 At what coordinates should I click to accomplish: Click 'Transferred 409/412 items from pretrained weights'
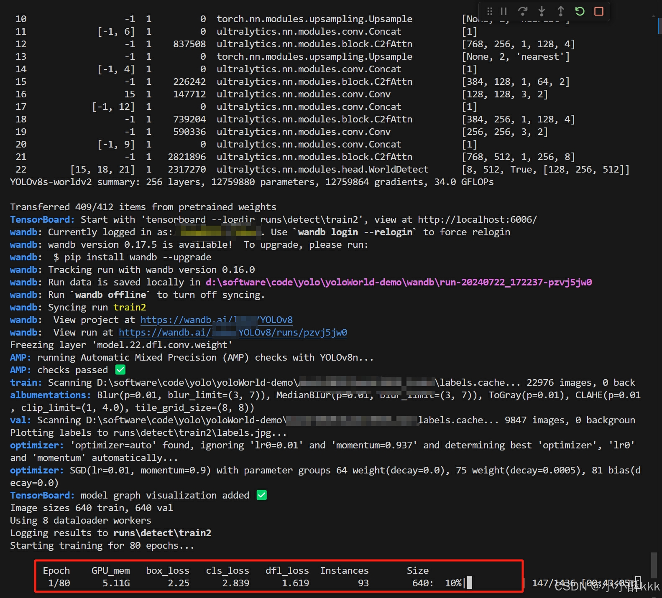143,207
